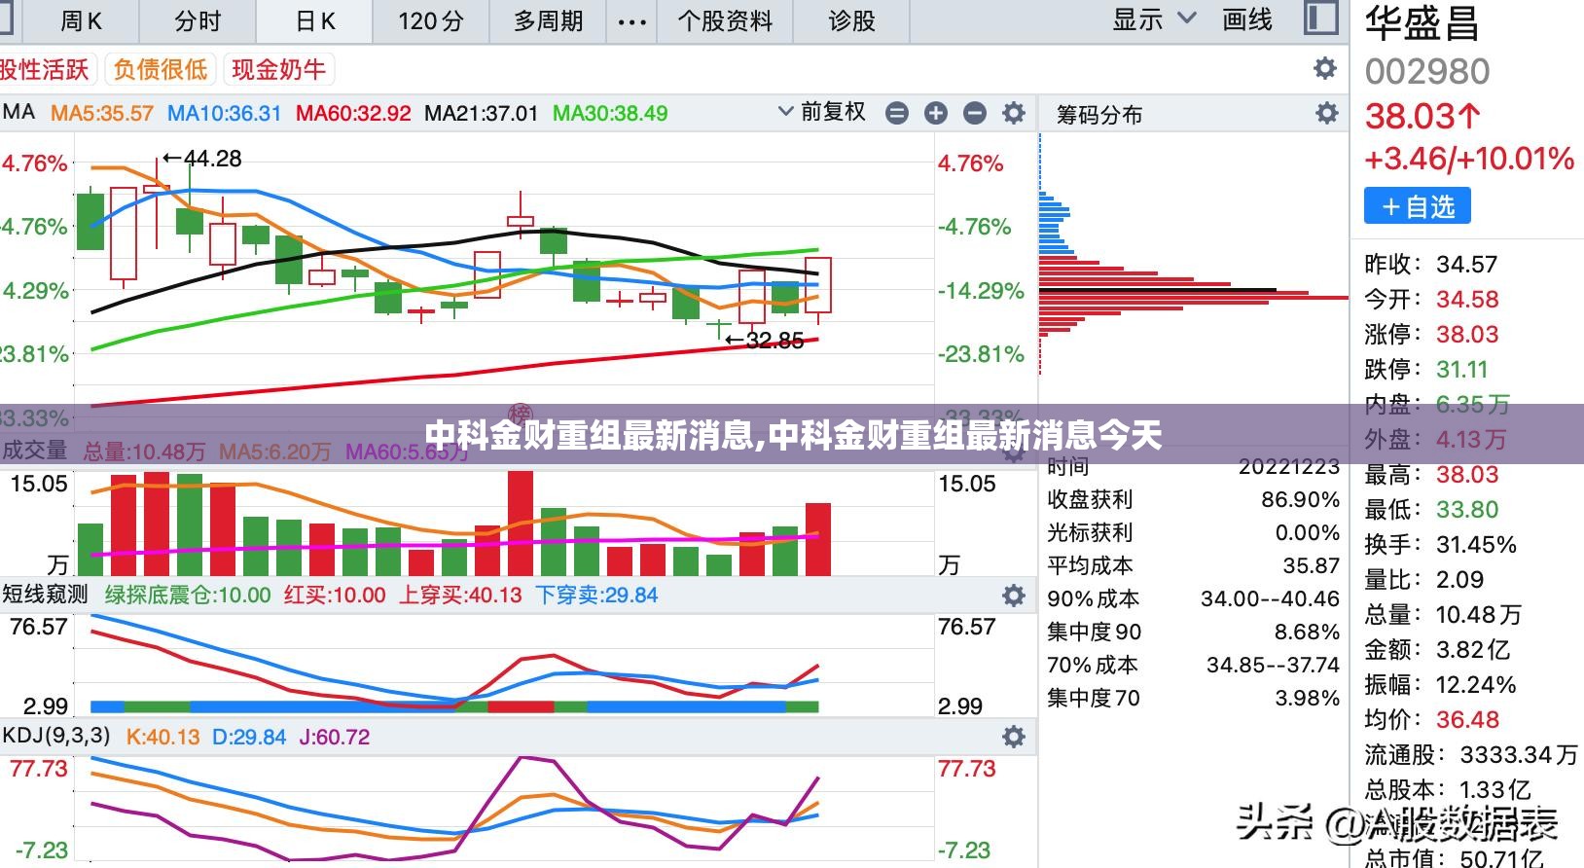Expand the 前复权 adjustment dropdown
The width and height of the screenshot is (1584, 868).
pyautogui.click(x=822, y=112)
